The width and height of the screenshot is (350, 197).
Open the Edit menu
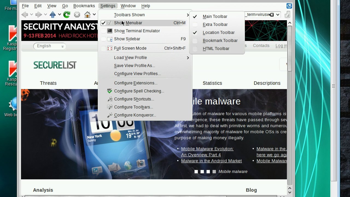[x=38, y=6]
